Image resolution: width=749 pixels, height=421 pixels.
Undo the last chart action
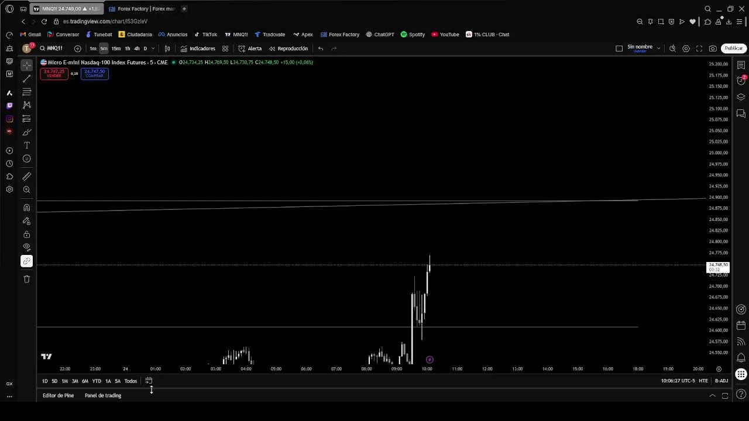coord(321,49)
